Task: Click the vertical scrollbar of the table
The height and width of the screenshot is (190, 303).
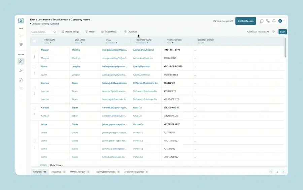Action: [x=285, y=48]
